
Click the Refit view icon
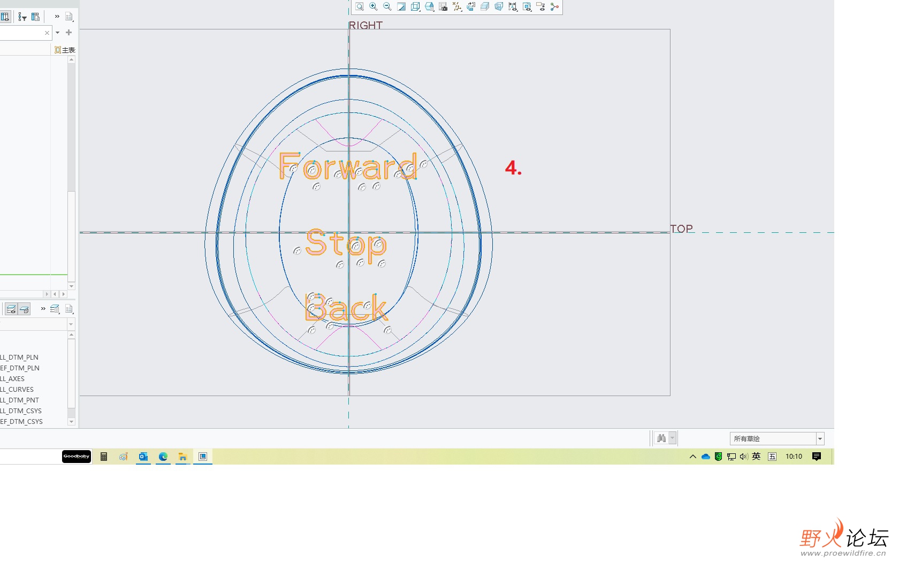[360, 6]
